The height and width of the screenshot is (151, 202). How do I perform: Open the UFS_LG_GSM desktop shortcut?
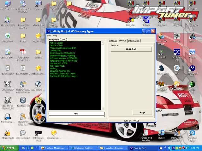tap(192, 22)
